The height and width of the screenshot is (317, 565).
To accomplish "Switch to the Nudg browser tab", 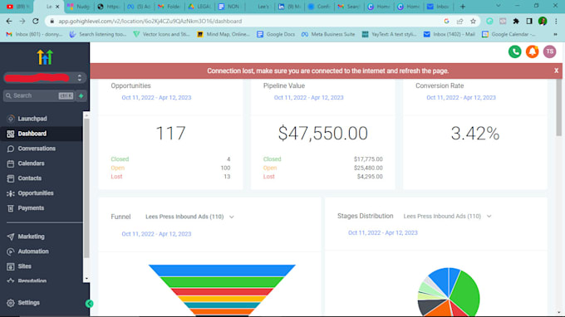I will pyautogui.click(x=79, y=7).
